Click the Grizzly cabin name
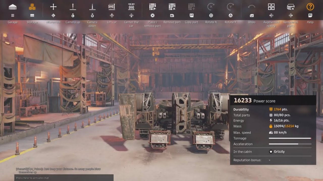This screenshot has width=323, height=181. point(279,152)
